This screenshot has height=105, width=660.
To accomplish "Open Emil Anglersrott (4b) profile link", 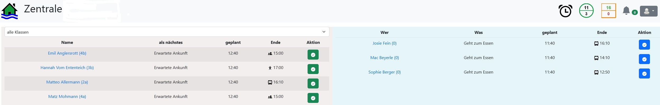I will pyautogui.click(x=67, y=53).
